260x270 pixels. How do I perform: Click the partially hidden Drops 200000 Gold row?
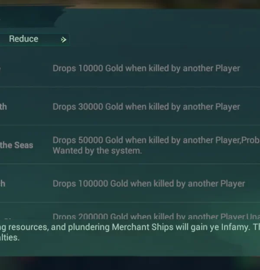point(152,216)
